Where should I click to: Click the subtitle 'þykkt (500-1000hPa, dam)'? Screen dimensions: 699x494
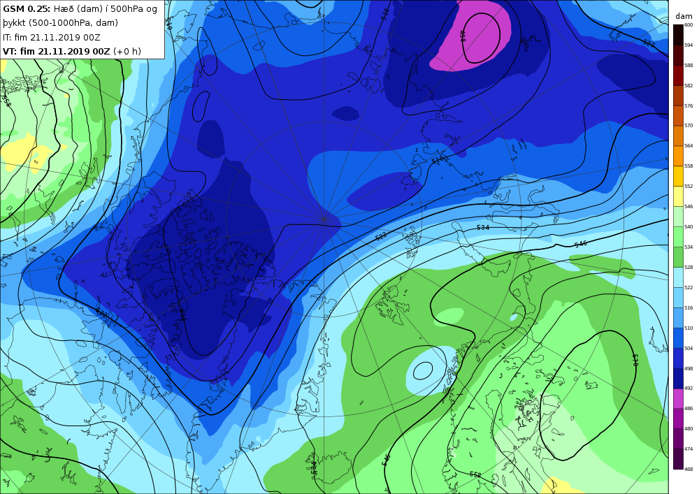pyautogui.click(x=61, y=23)
